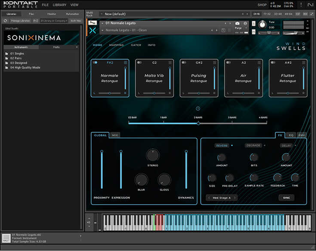Open the FILE menu
Screen dimensions: 316x251
[x=45, y=5]
